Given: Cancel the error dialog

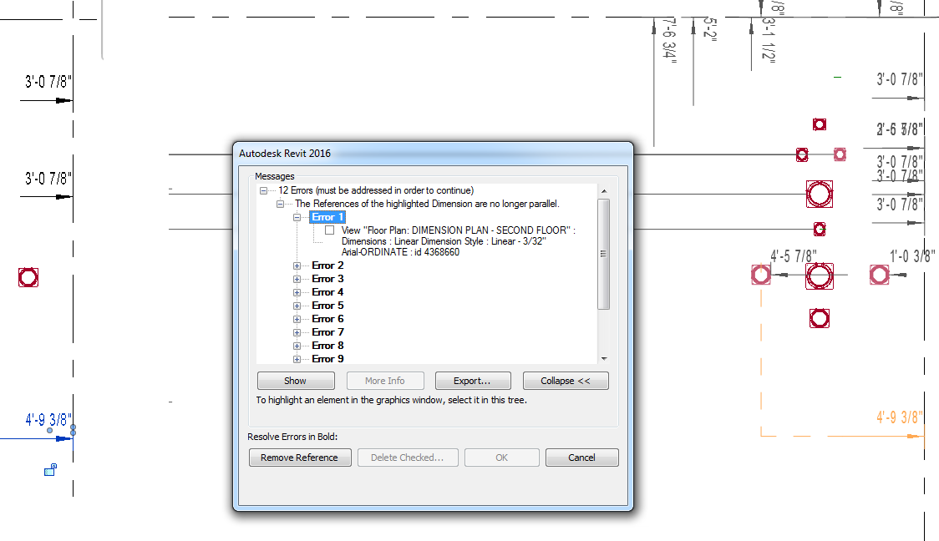Looking at the screenshot, I should [581, 458].
